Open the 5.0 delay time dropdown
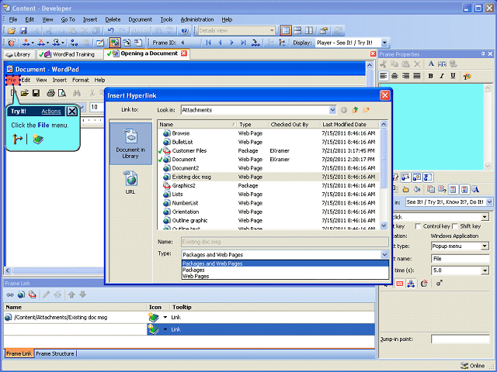The image size is (497, 372). tap(485, 270)
